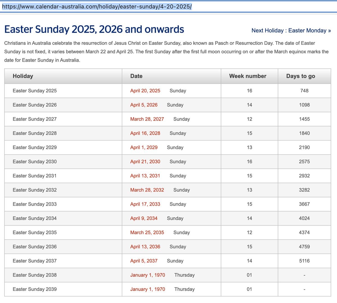Select the March 25, 2035 date link
The width and height of the screenshot is (337, 303).
coord(147,232)
